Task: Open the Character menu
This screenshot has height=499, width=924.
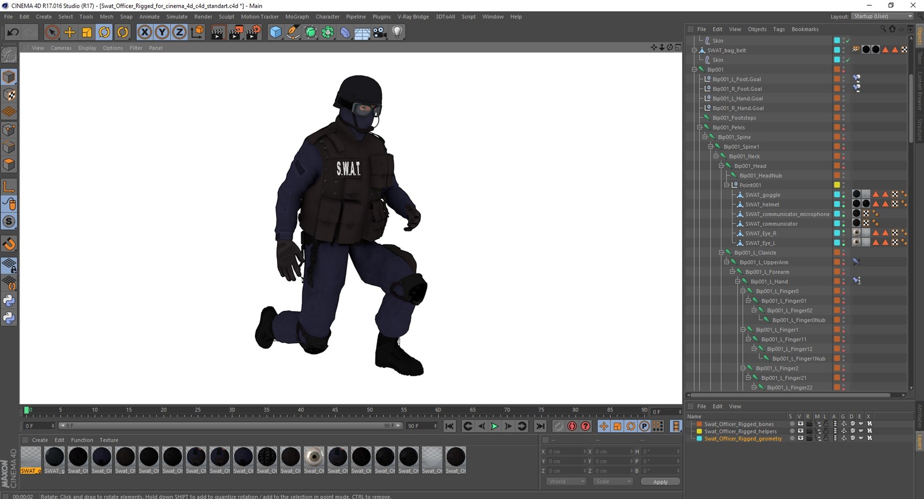Action: click(327, 16)
